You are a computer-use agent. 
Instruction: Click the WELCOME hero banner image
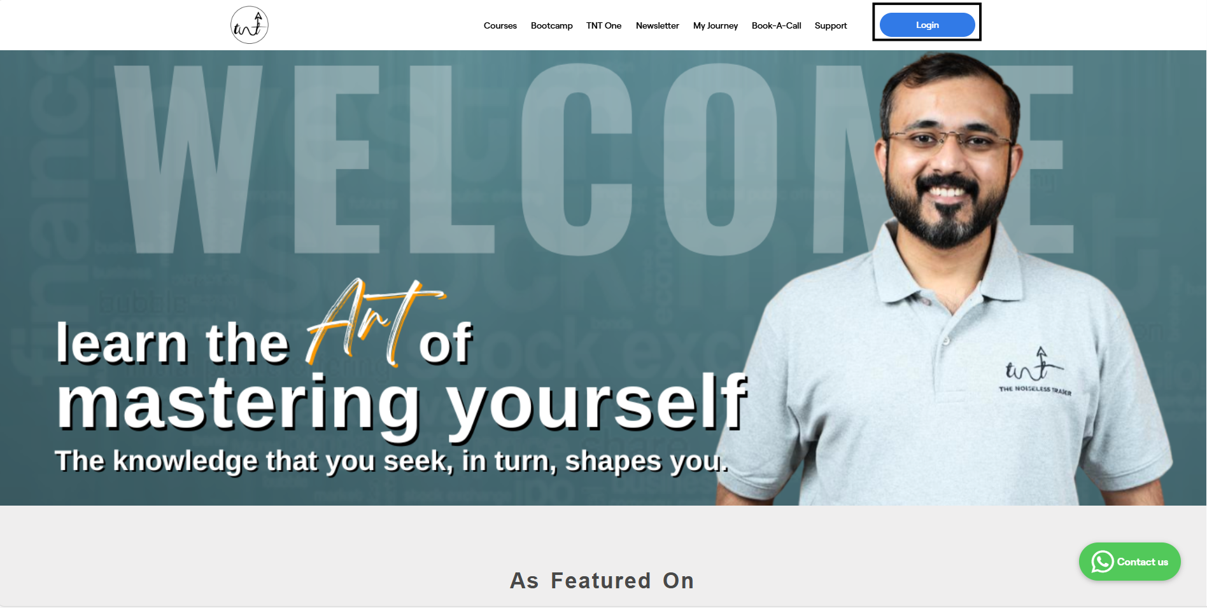603,278
